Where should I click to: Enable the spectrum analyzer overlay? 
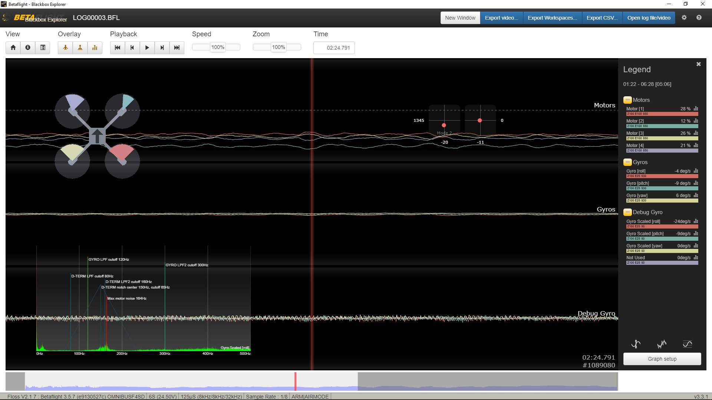(95, 47)
